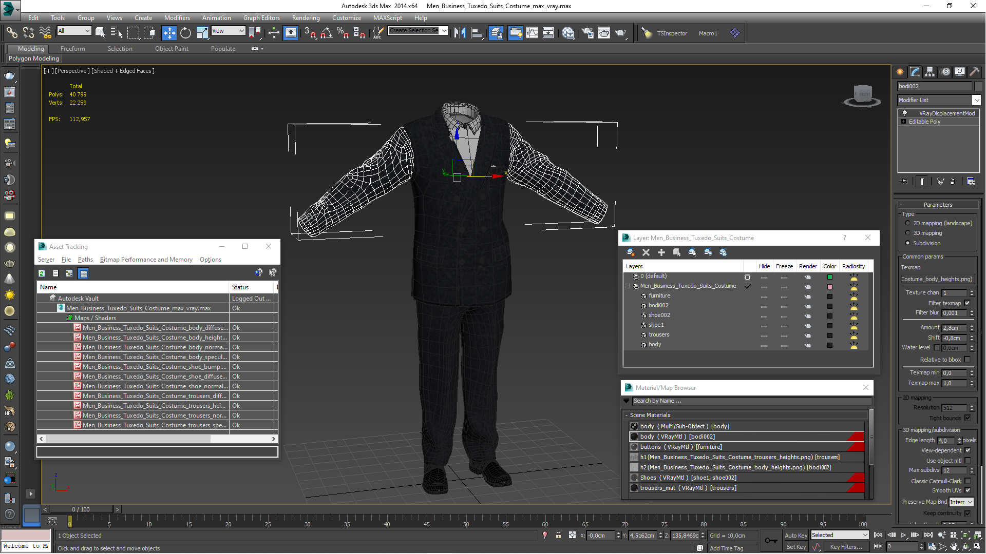Open reference coordinate View dropdown
The height and width of the screenshot is (554, 986).
coord(228,31)
